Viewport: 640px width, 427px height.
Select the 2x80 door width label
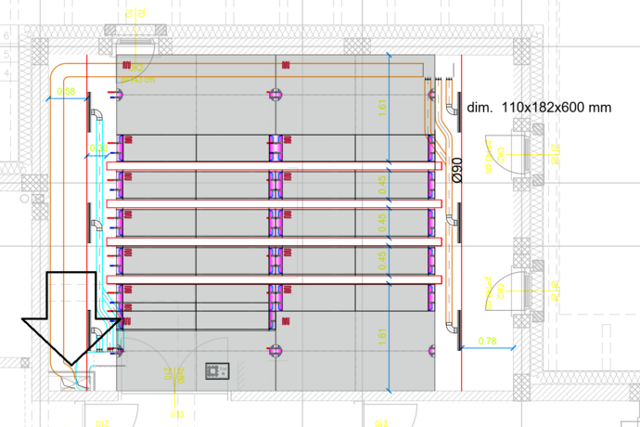tap(181, 376)
